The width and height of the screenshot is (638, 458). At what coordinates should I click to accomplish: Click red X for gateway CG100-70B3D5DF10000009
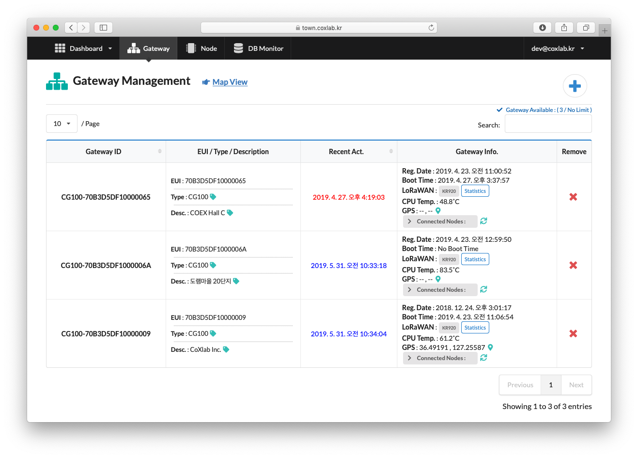(x=573, y=333)
